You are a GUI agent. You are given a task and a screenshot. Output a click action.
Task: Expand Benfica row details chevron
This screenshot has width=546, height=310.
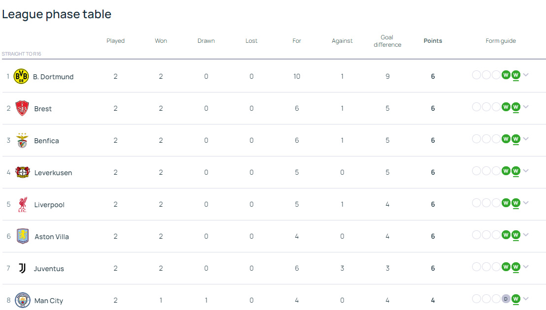click(x=526, y=139)
